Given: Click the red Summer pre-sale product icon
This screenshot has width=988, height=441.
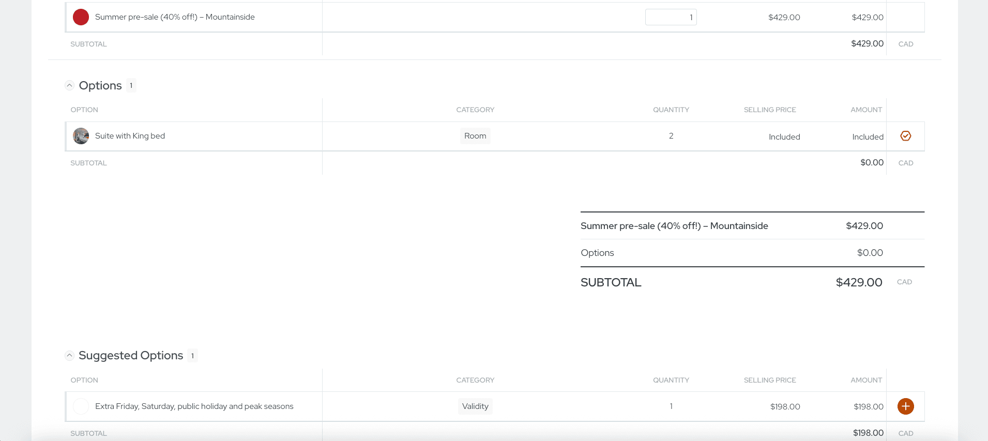Looking at the screenshot, I should click(81, 17).
